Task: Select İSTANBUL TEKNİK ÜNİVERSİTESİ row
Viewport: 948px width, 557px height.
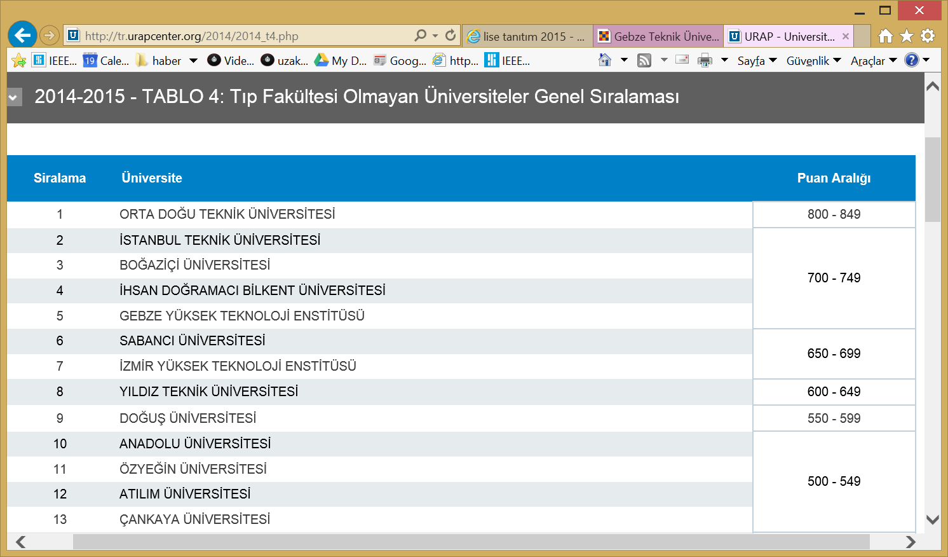Action: coord(379,240)
